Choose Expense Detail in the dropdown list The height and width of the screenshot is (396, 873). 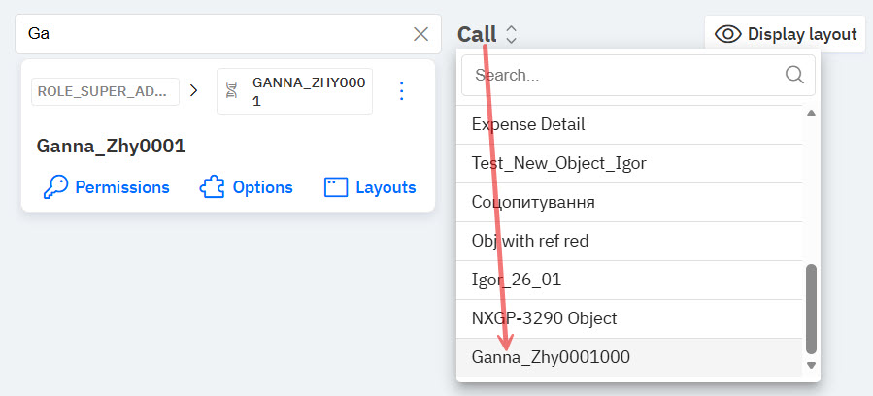(527, 124)
